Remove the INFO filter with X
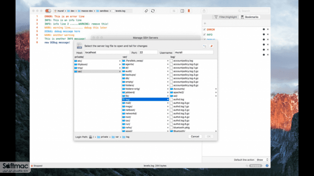The width and height of the screenshot is (314, 176). tap(268, 35)
